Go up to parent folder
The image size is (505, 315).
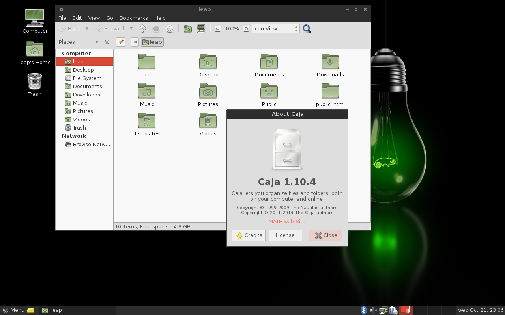tap(143, 29)
